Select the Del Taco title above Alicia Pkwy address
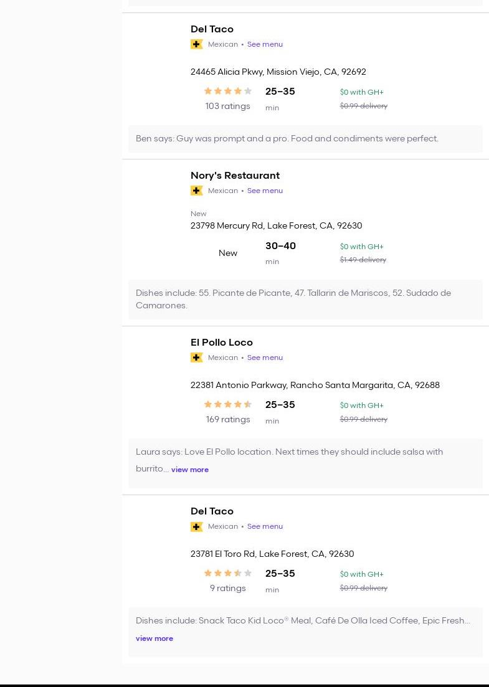489x687 pixels. point(212,29)
